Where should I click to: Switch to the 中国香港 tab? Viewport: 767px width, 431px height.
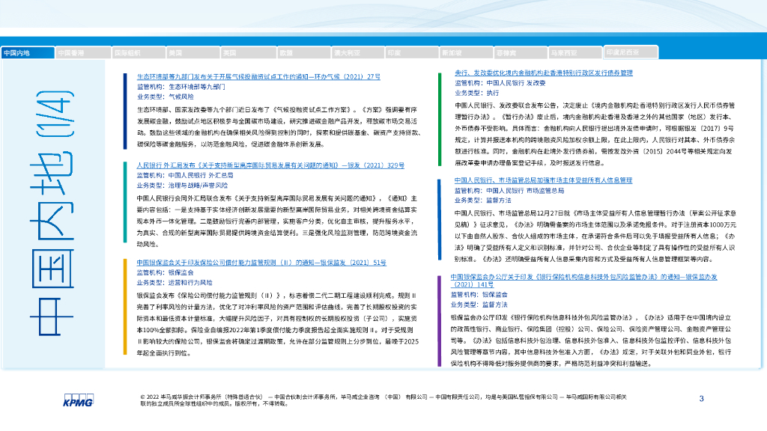pos(83,53)
